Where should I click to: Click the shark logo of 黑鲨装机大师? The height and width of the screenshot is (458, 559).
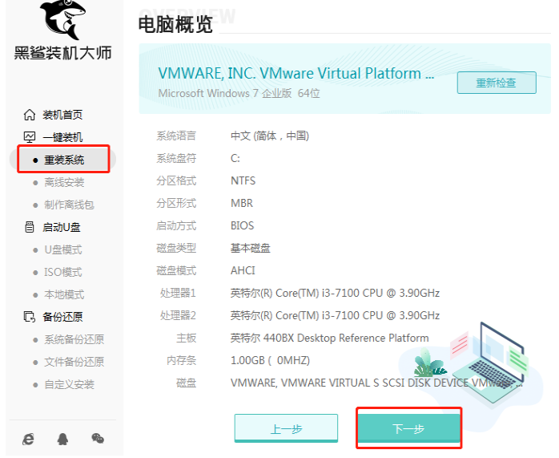coord(62,20)
